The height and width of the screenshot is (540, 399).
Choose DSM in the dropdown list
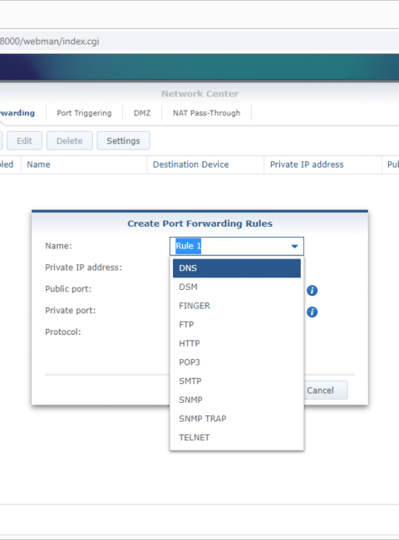tap(237, 287)
